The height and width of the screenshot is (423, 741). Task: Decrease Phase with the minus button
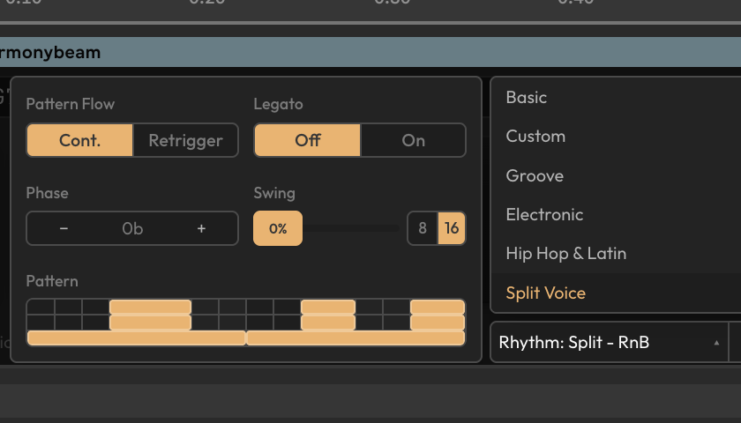[64, 228]
